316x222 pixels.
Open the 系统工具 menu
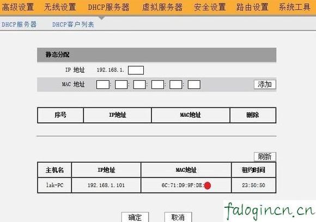pos(295,8)
